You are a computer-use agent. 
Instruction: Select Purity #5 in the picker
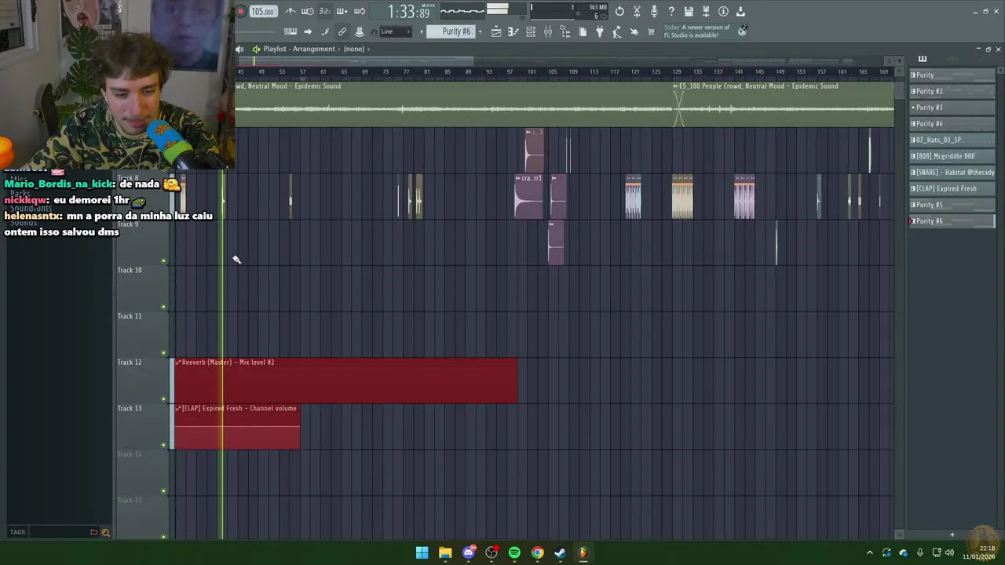point(952,205)
